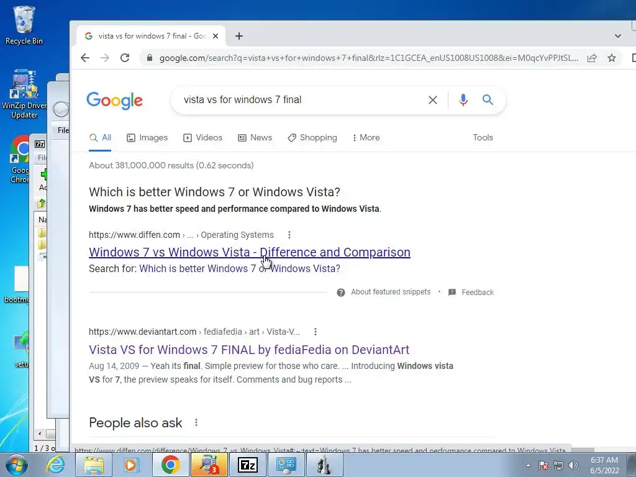Reload the page with the refresh icon
The height and width of the screenshot is (477, 636).
(125, 58)
